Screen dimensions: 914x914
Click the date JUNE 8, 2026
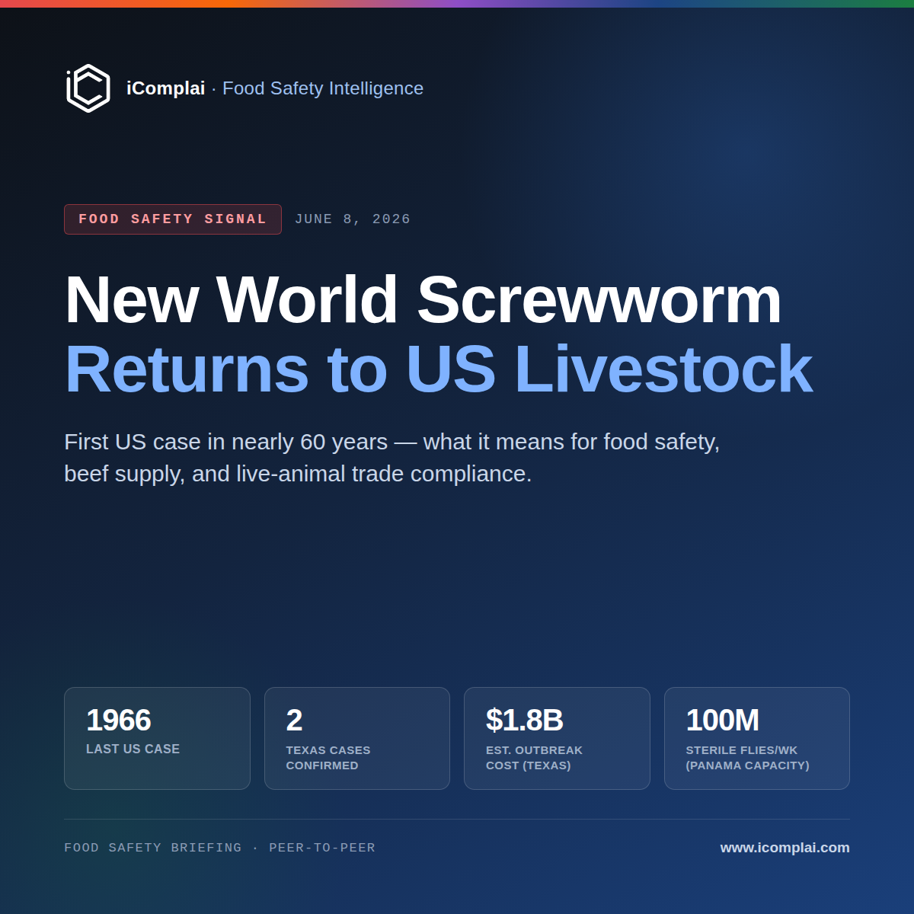point(353,219)
